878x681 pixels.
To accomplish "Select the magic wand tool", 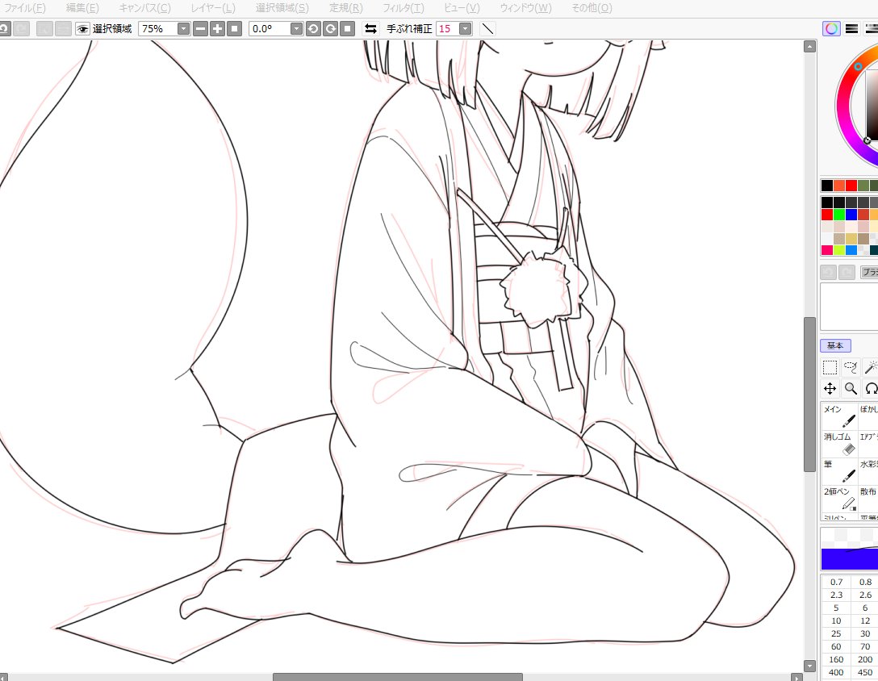I will point(871,367).
